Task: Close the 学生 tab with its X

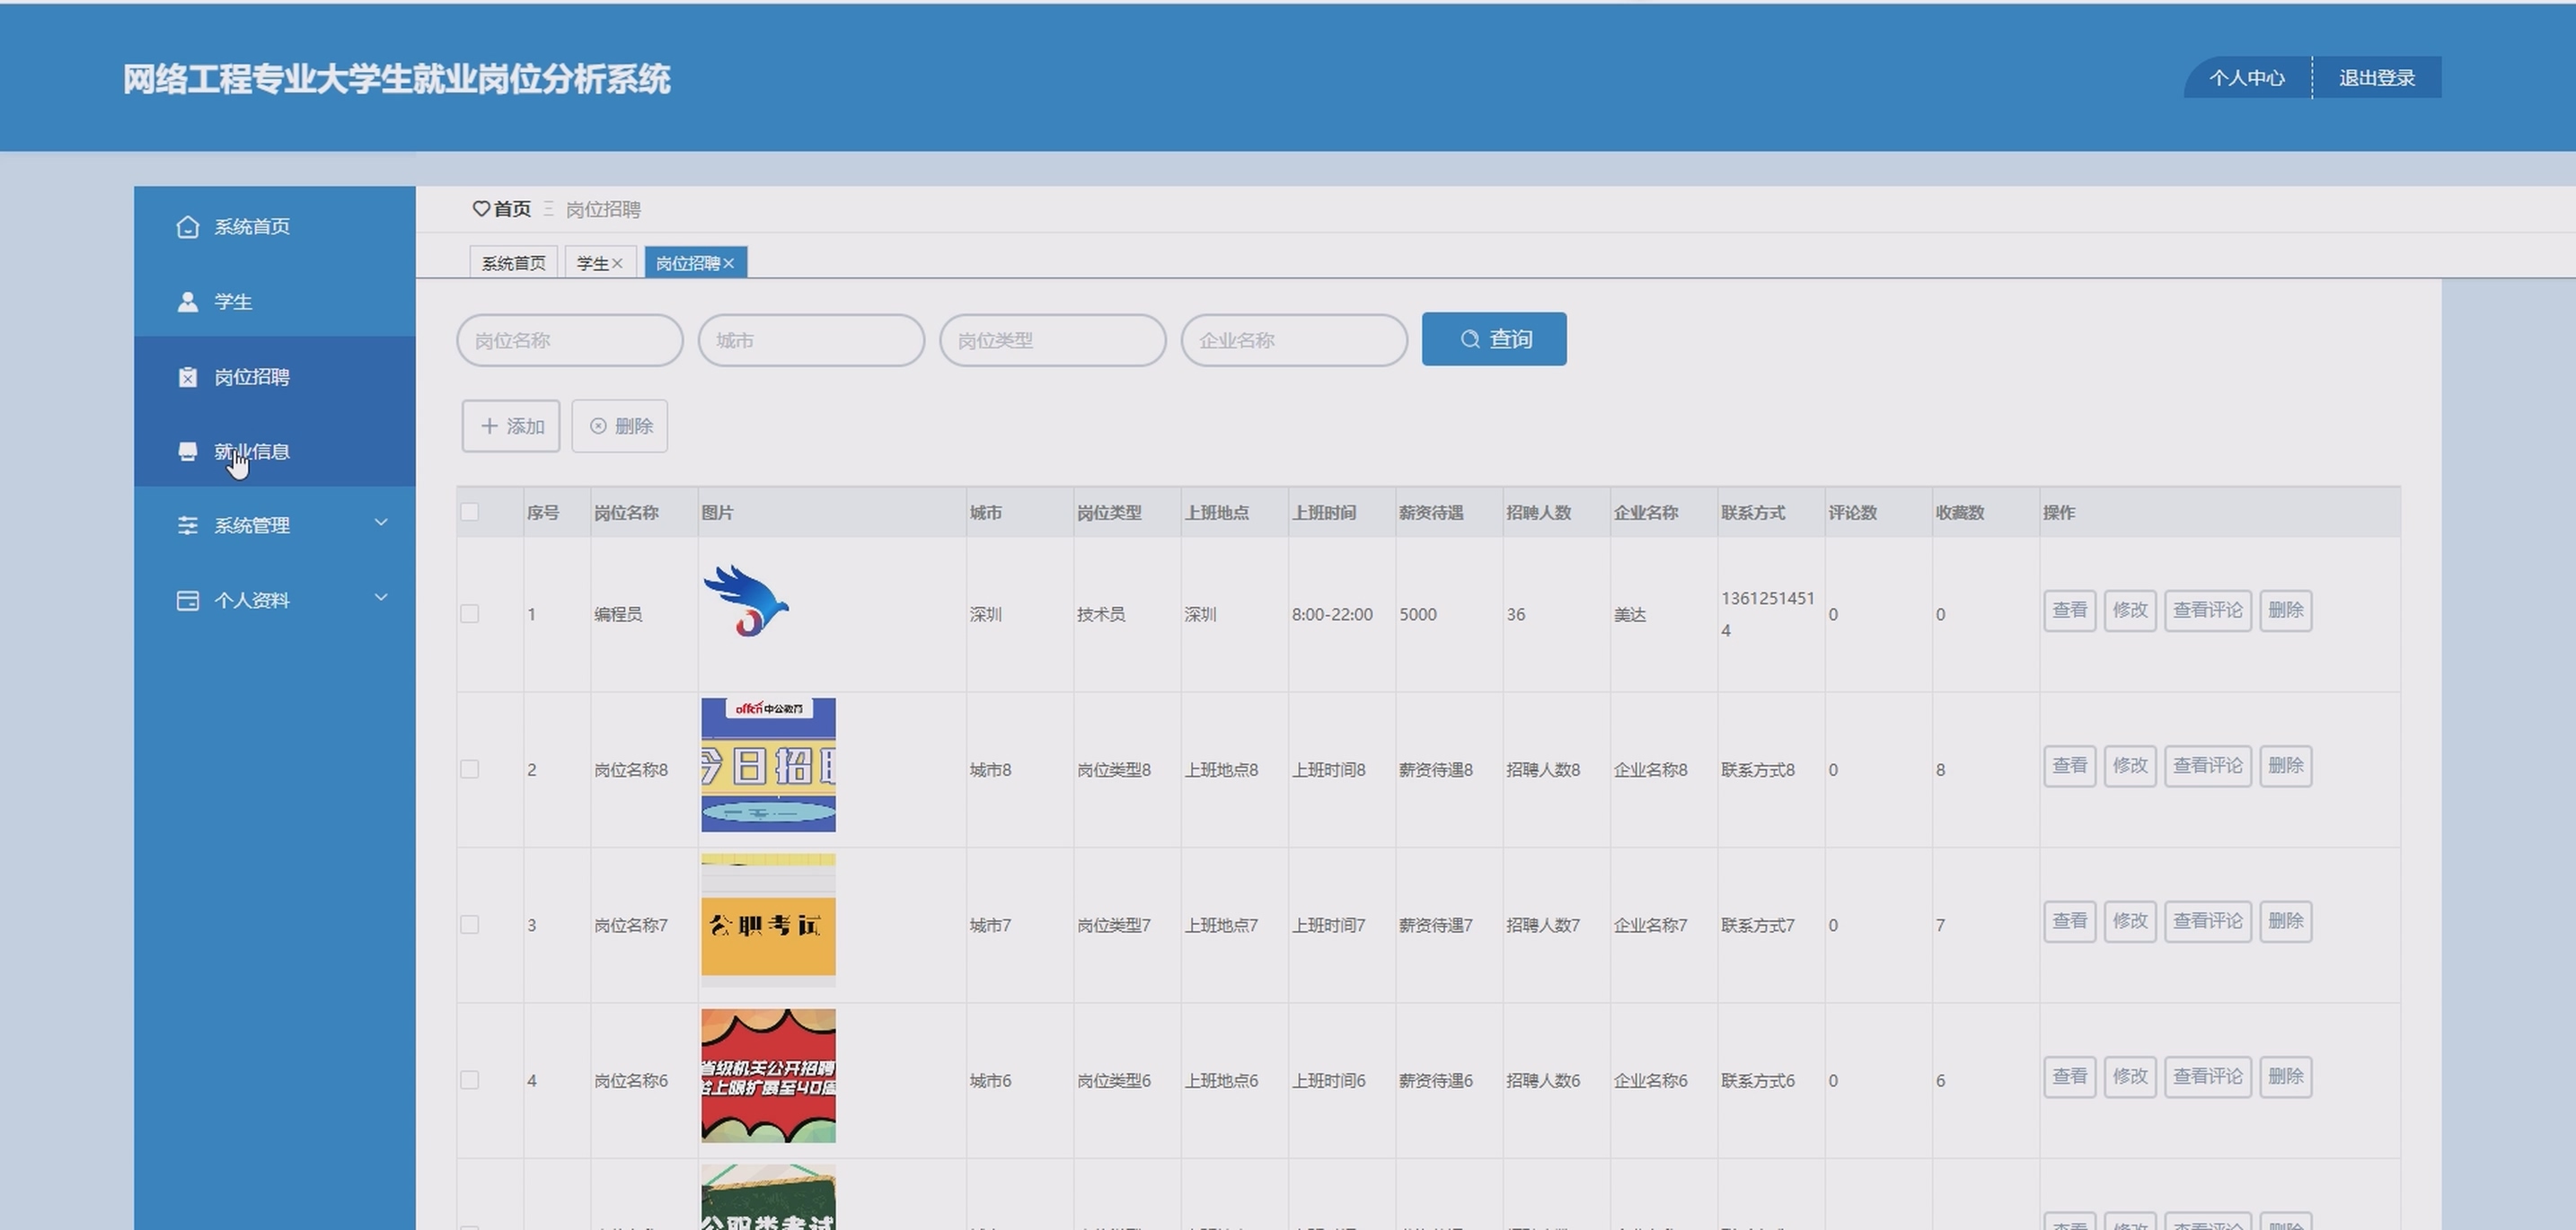Action: (617, 264)
